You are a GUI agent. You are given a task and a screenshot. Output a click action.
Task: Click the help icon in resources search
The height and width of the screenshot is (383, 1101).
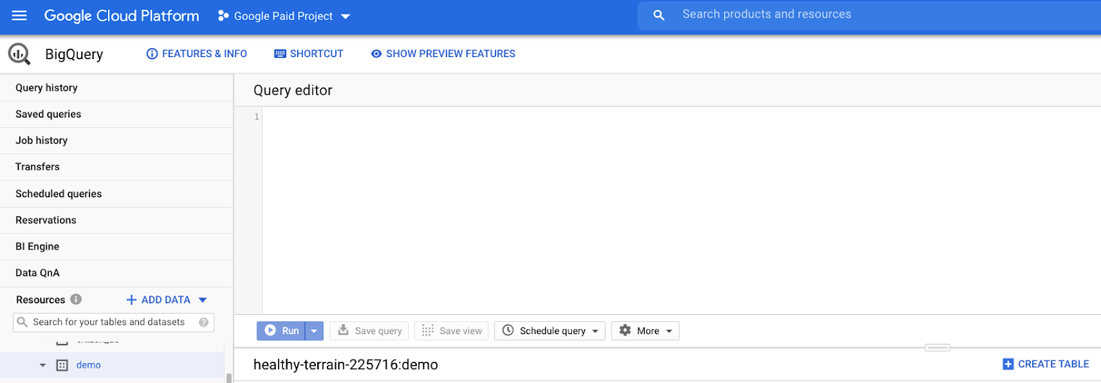point(204,322)
